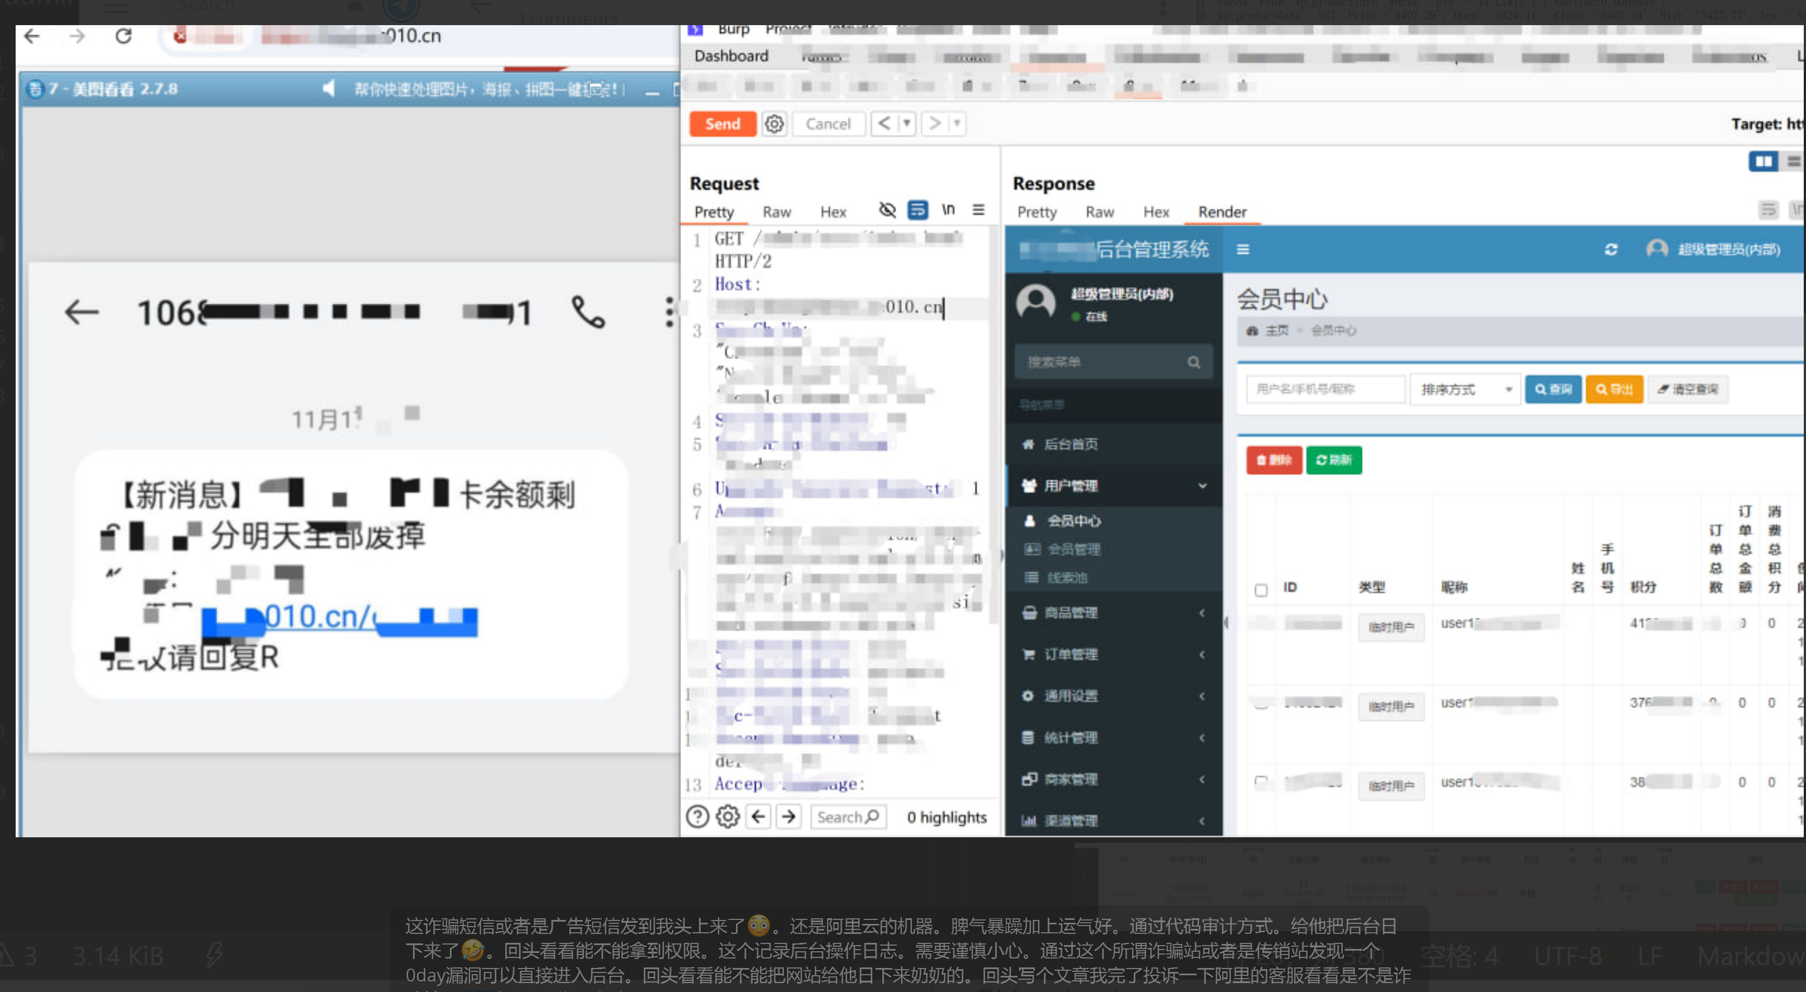Open request settings gear beside Send

click(x=774, y=124)
